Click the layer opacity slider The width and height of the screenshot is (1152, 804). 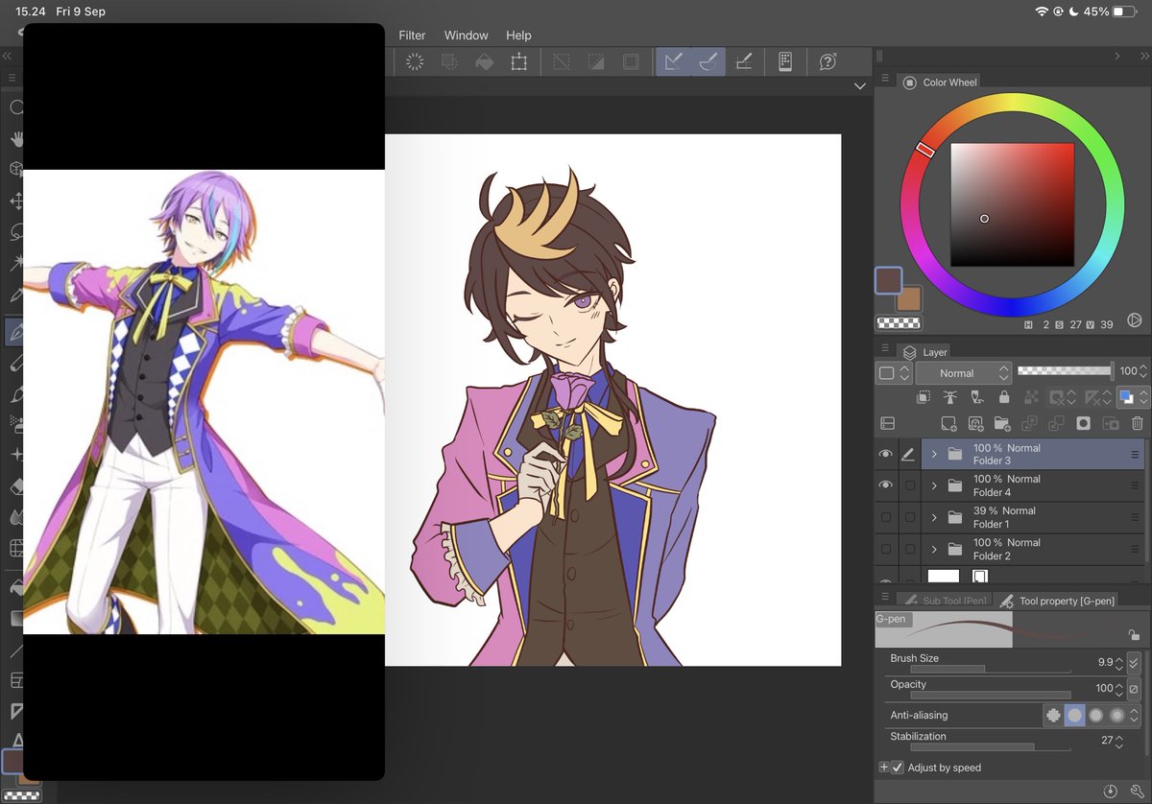pyautogui.click(x=1065, y=370)
